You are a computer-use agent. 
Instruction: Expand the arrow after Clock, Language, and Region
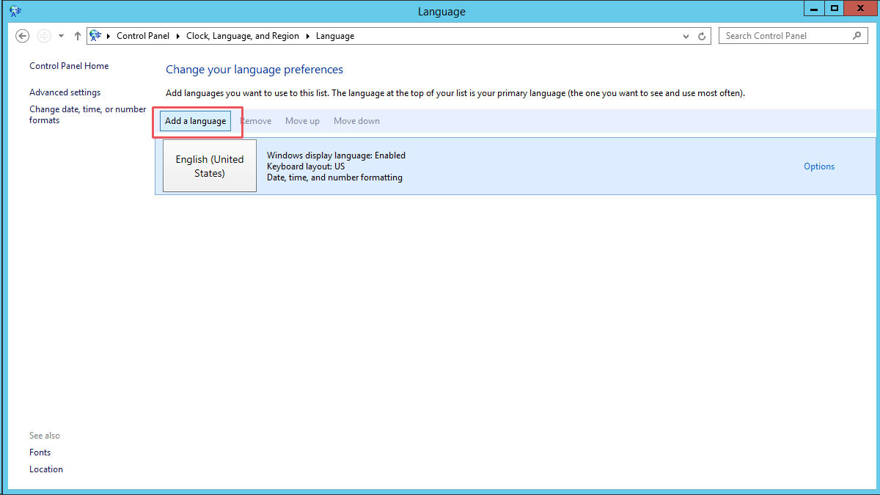(x=308, y=36)
